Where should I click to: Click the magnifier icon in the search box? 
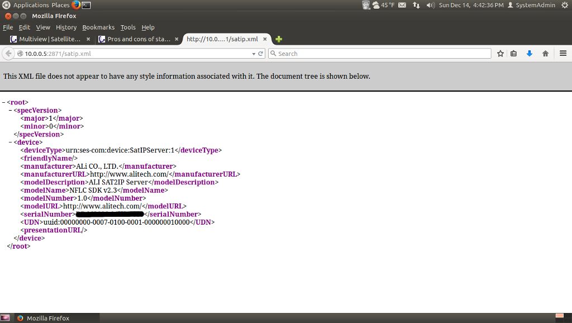(x=273, y=54)
